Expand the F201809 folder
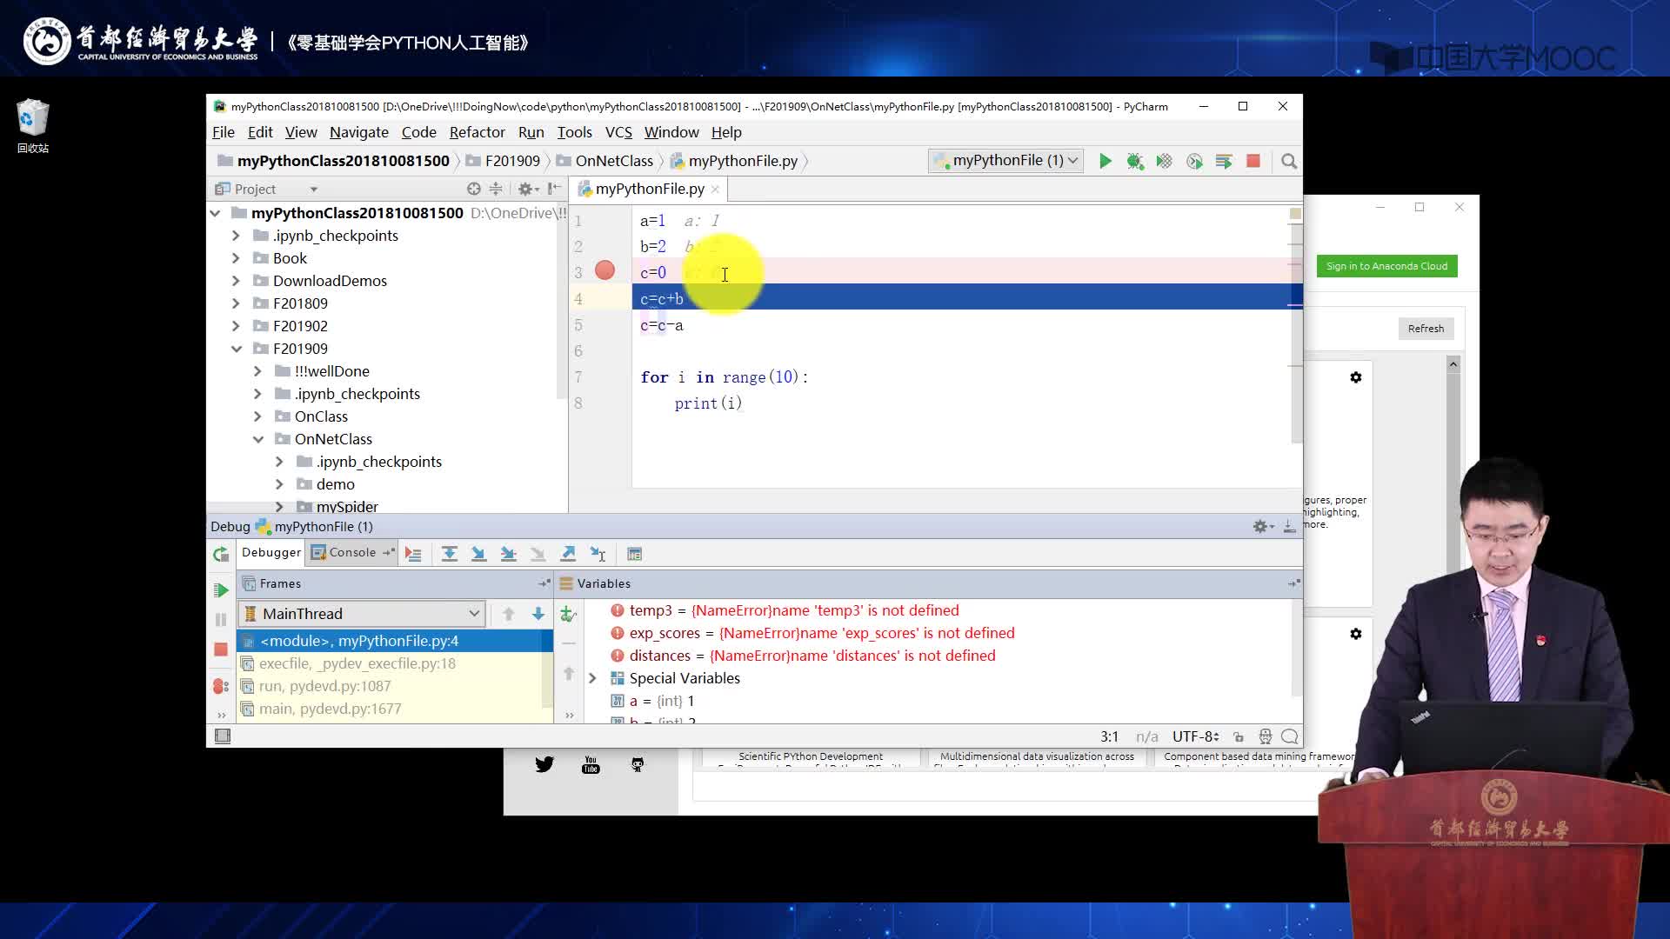Image resolution: width=1670 pixels, height=939 pixels. 236,303
